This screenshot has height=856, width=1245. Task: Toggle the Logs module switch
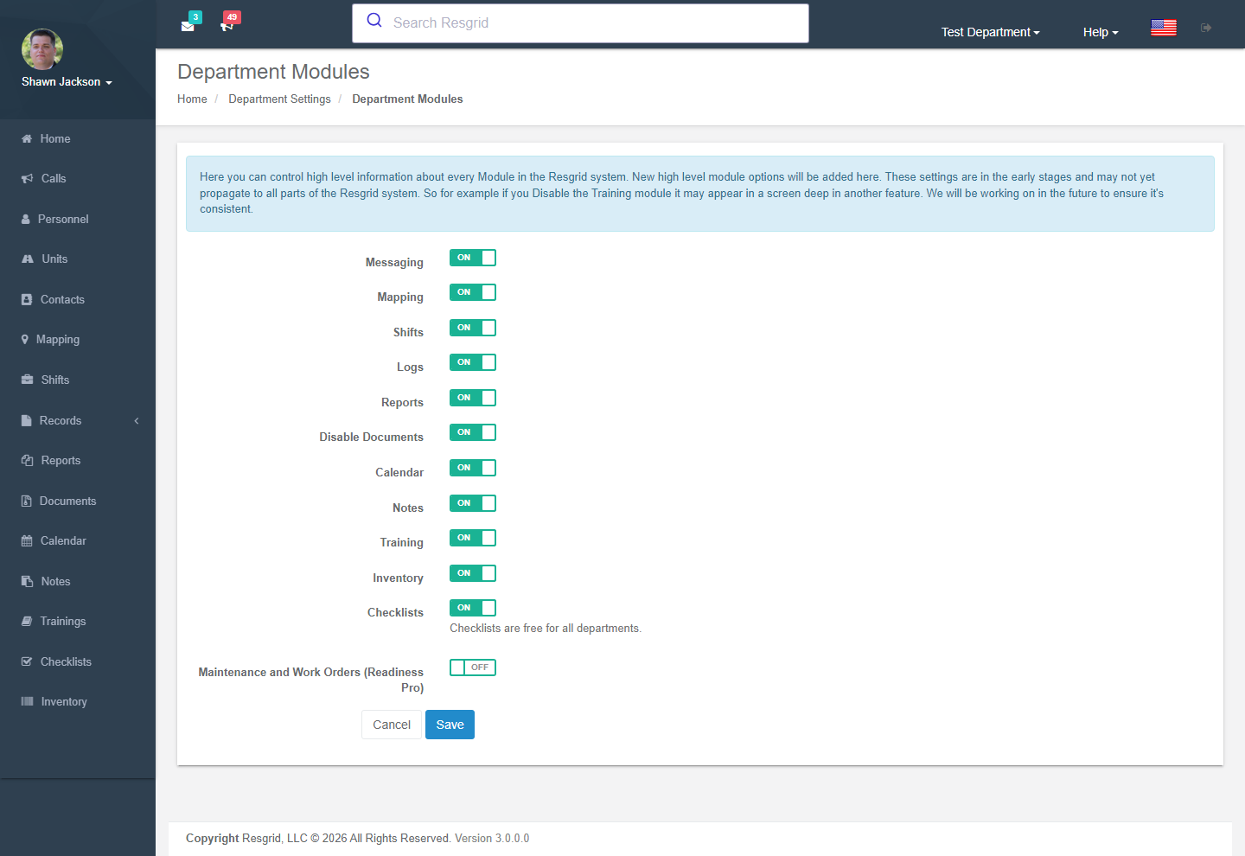(473, 362)
